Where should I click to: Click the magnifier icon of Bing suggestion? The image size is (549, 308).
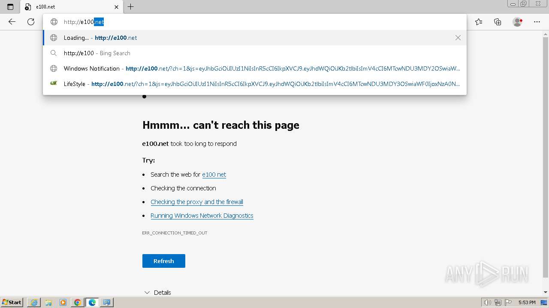pos(54,53)
